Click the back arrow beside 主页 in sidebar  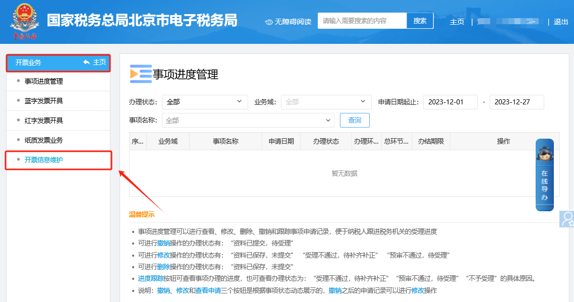[x=87, y=62]
